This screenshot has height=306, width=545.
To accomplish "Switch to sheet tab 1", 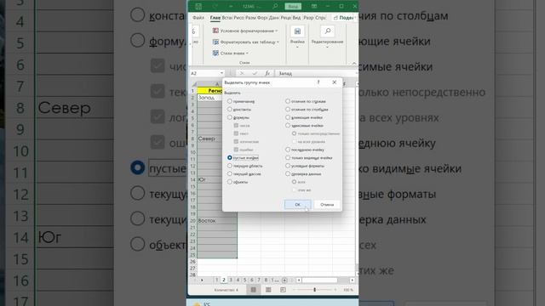I will [217, 280].
